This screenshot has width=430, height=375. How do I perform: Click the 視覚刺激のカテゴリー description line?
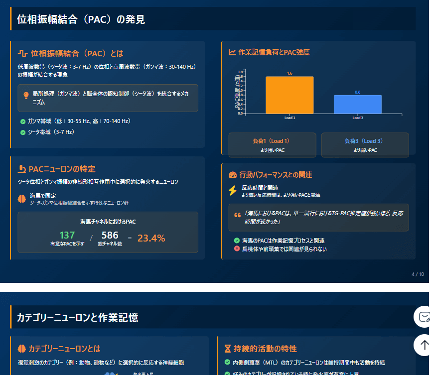click(101, 363)
